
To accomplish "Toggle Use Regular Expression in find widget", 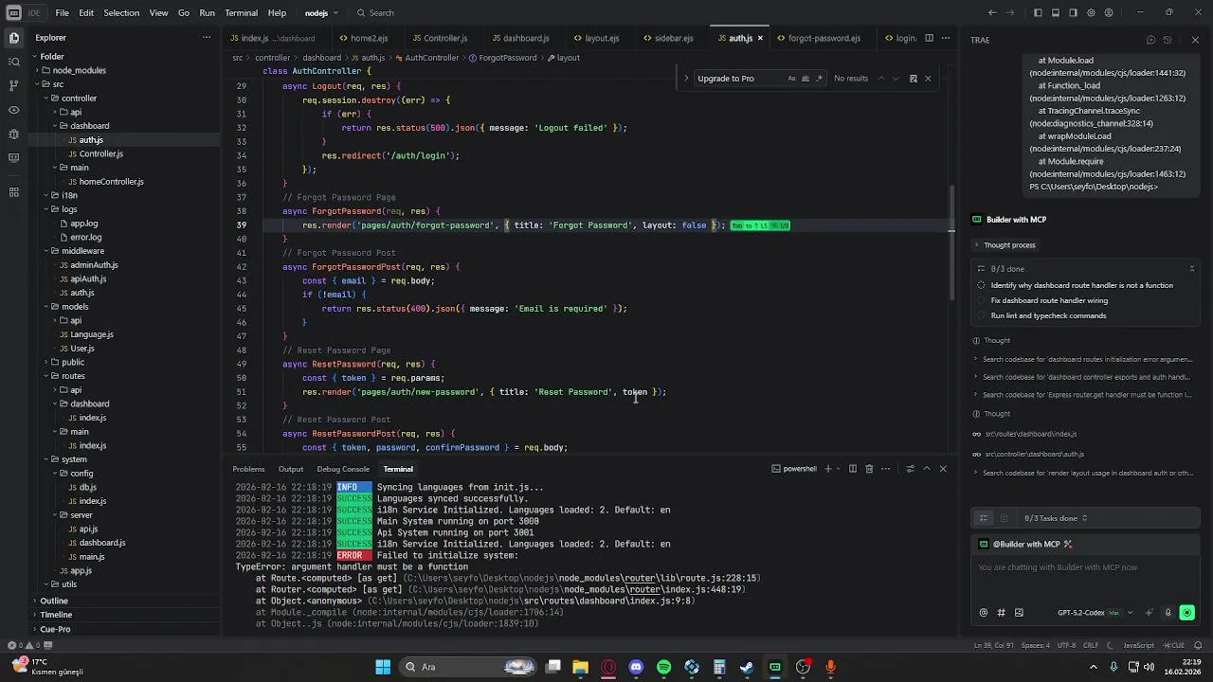I will click(819, 79).
